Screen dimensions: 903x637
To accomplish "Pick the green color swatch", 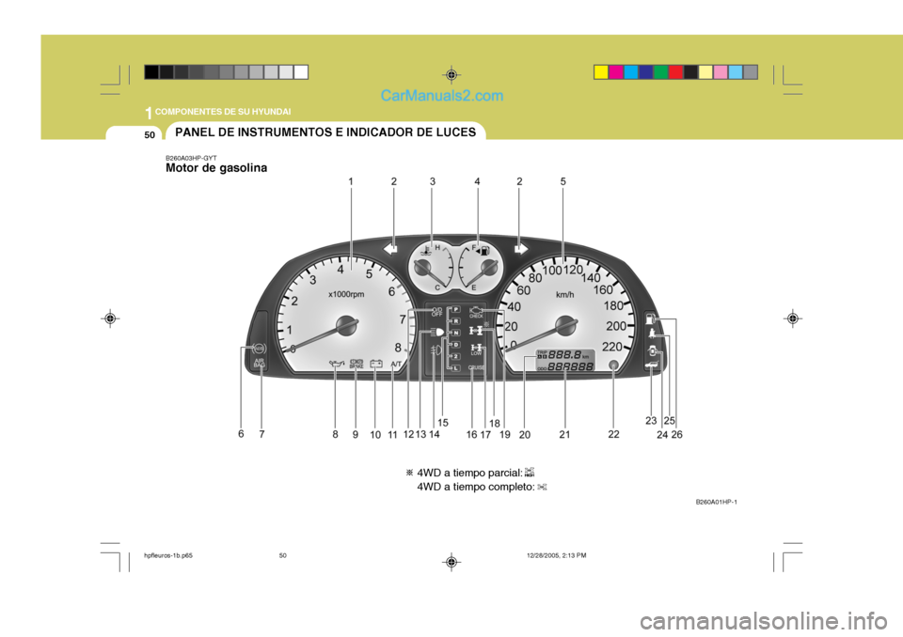I will [661, 72].
